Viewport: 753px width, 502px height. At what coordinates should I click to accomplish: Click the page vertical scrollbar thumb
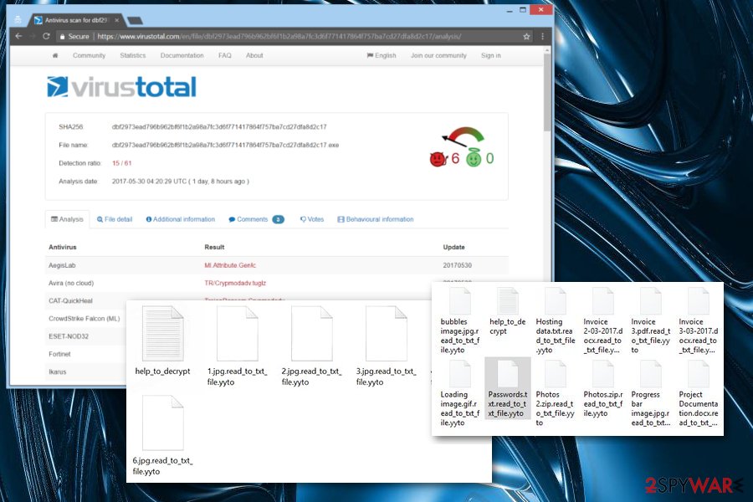pos(547,91)
